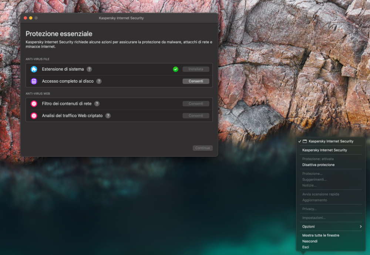Click Notizie... in the menu
This screenshot has height=255, width=370.
[x=330, y=185]
